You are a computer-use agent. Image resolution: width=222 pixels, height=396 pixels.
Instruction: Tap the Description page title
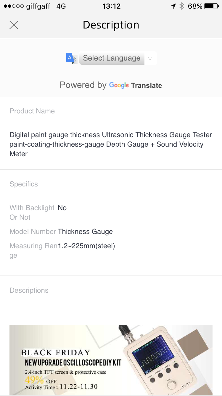coord(111,25)
